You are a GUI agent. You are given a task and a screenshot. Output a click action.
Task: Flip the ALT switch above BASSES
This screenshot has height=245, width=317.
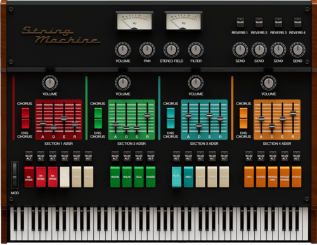coord(150,156)
